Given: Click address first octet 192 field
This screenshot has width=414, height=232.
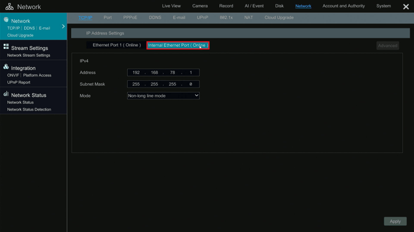Looking at the screenshot, I should click(x=136, y=73).
